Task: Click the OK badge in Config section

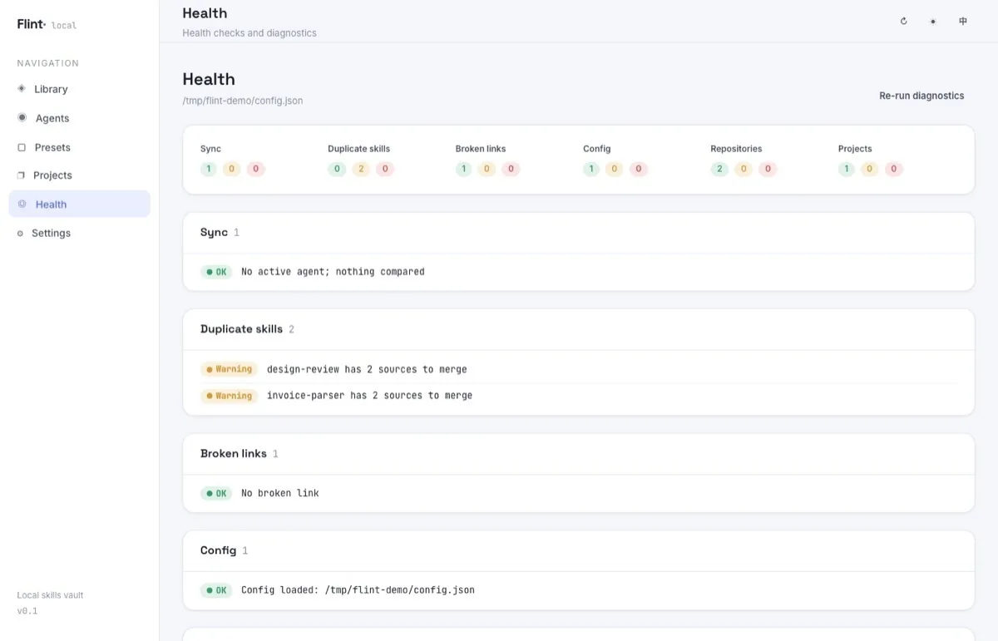Action: 216,590
